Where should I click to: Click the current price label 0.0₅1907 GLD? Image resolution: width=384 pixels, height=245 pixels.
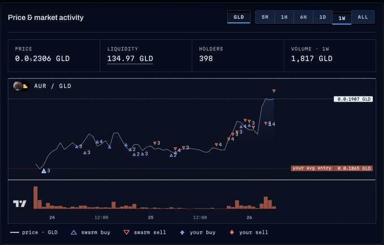tap(353, 99)
